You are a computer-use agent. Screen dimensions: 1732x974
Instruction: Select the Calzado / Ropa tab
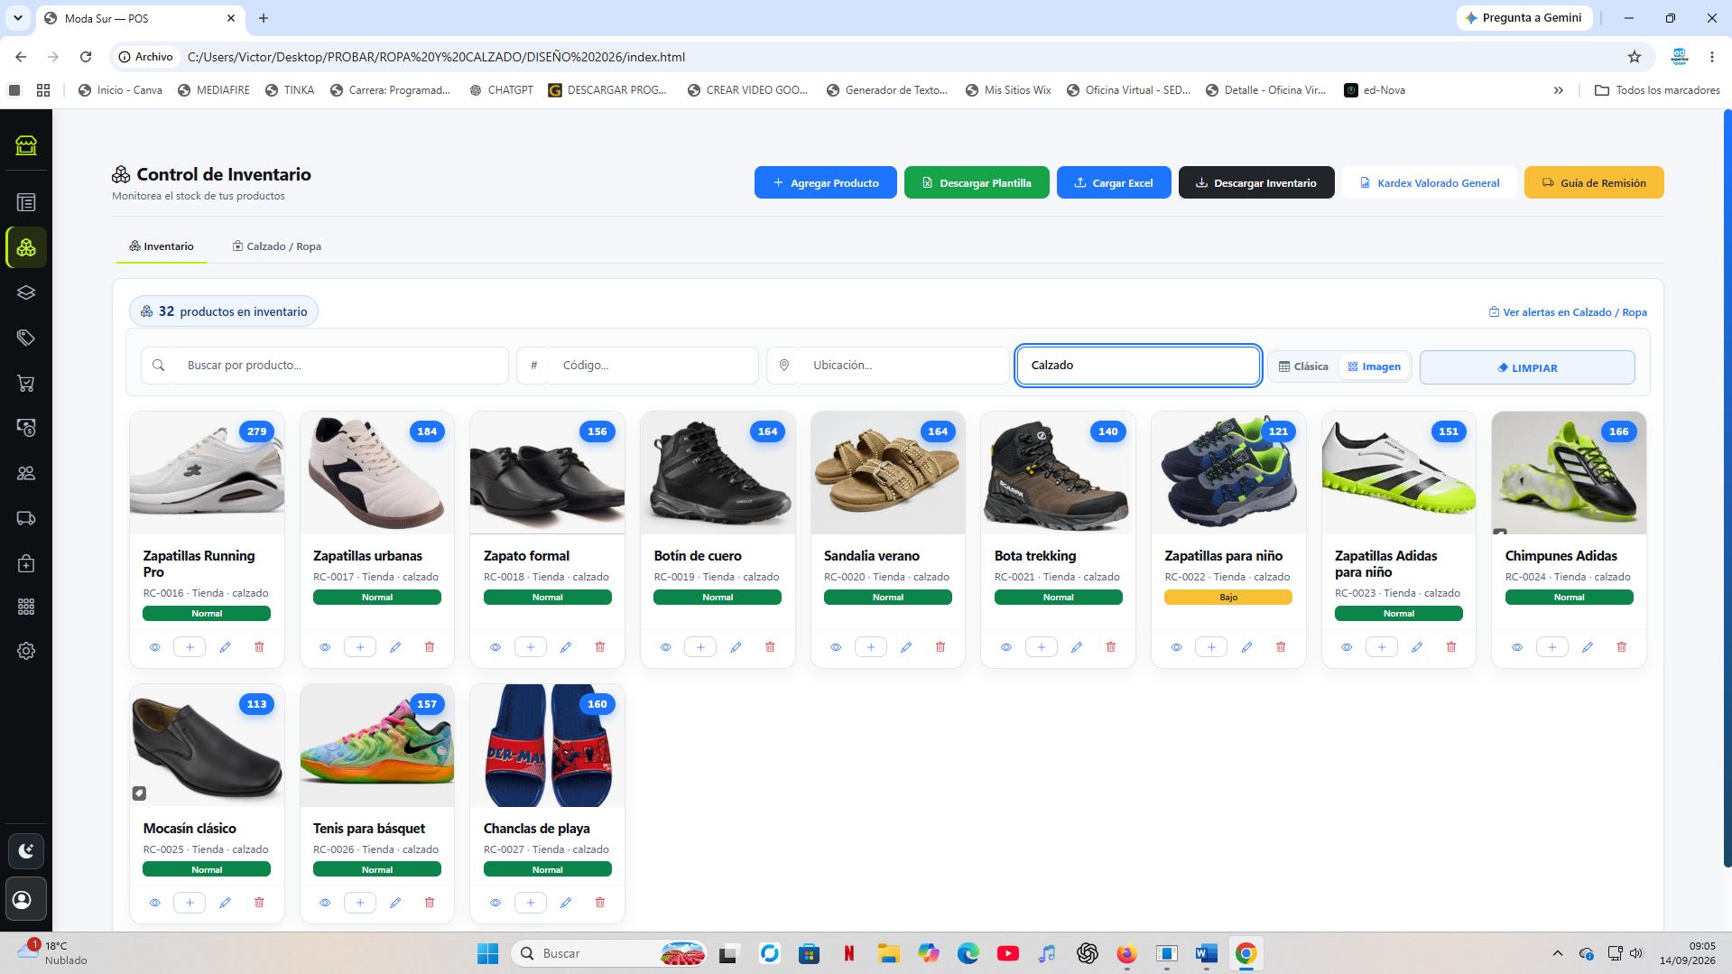(x=277, y=246)
